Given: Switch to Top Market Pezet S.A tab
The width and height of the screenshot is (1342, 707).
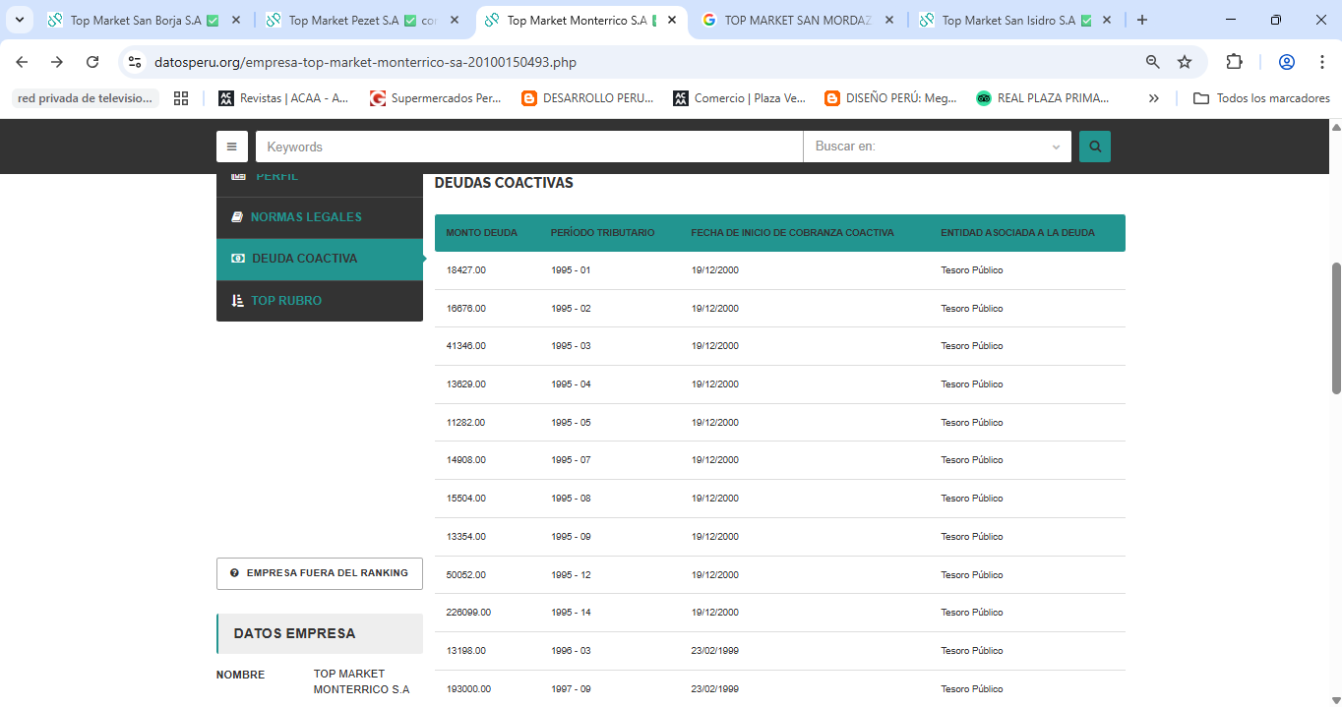Looking at the screenshot, I should pyautogui.click(x=363, y=20).
